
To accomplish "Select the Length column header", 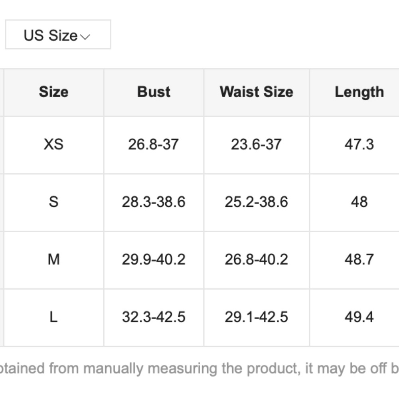I will pos(359,92).
